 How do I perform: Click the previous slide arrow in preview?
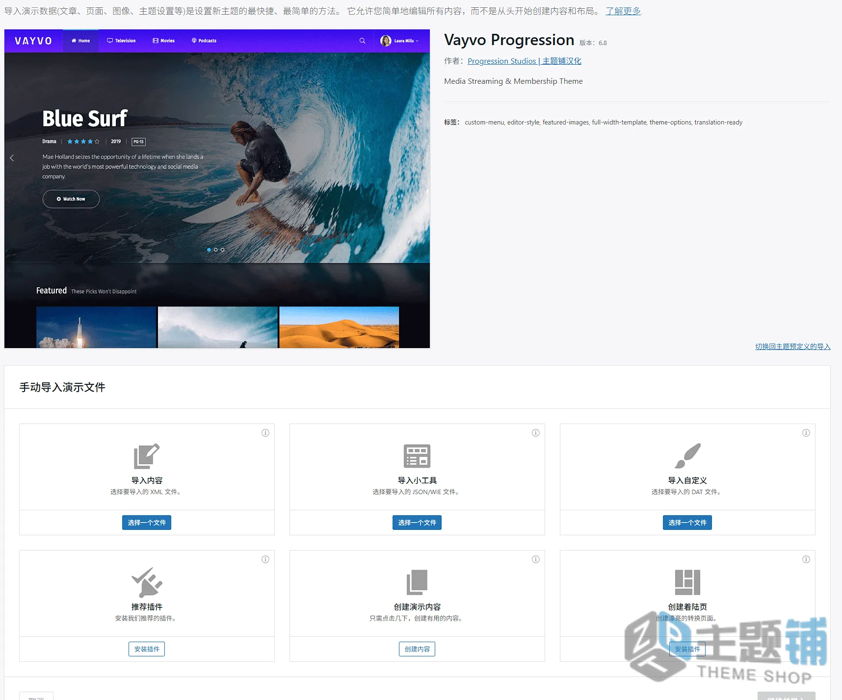point(12,158)
